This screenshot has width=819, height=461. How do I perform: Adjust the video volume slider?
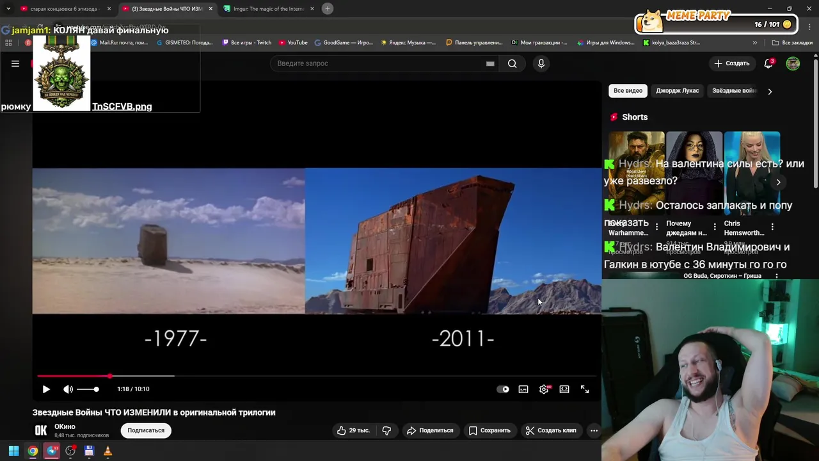tap(88, 389)
